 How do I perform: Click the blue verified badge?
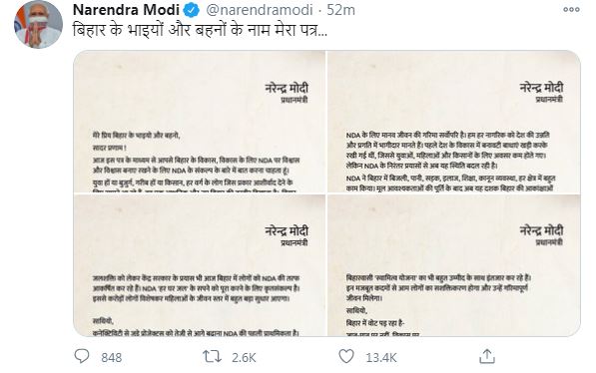click(192, 10)
